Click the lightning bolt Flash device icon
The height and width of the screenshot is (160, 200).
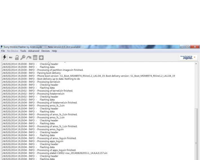click(4, 57)
